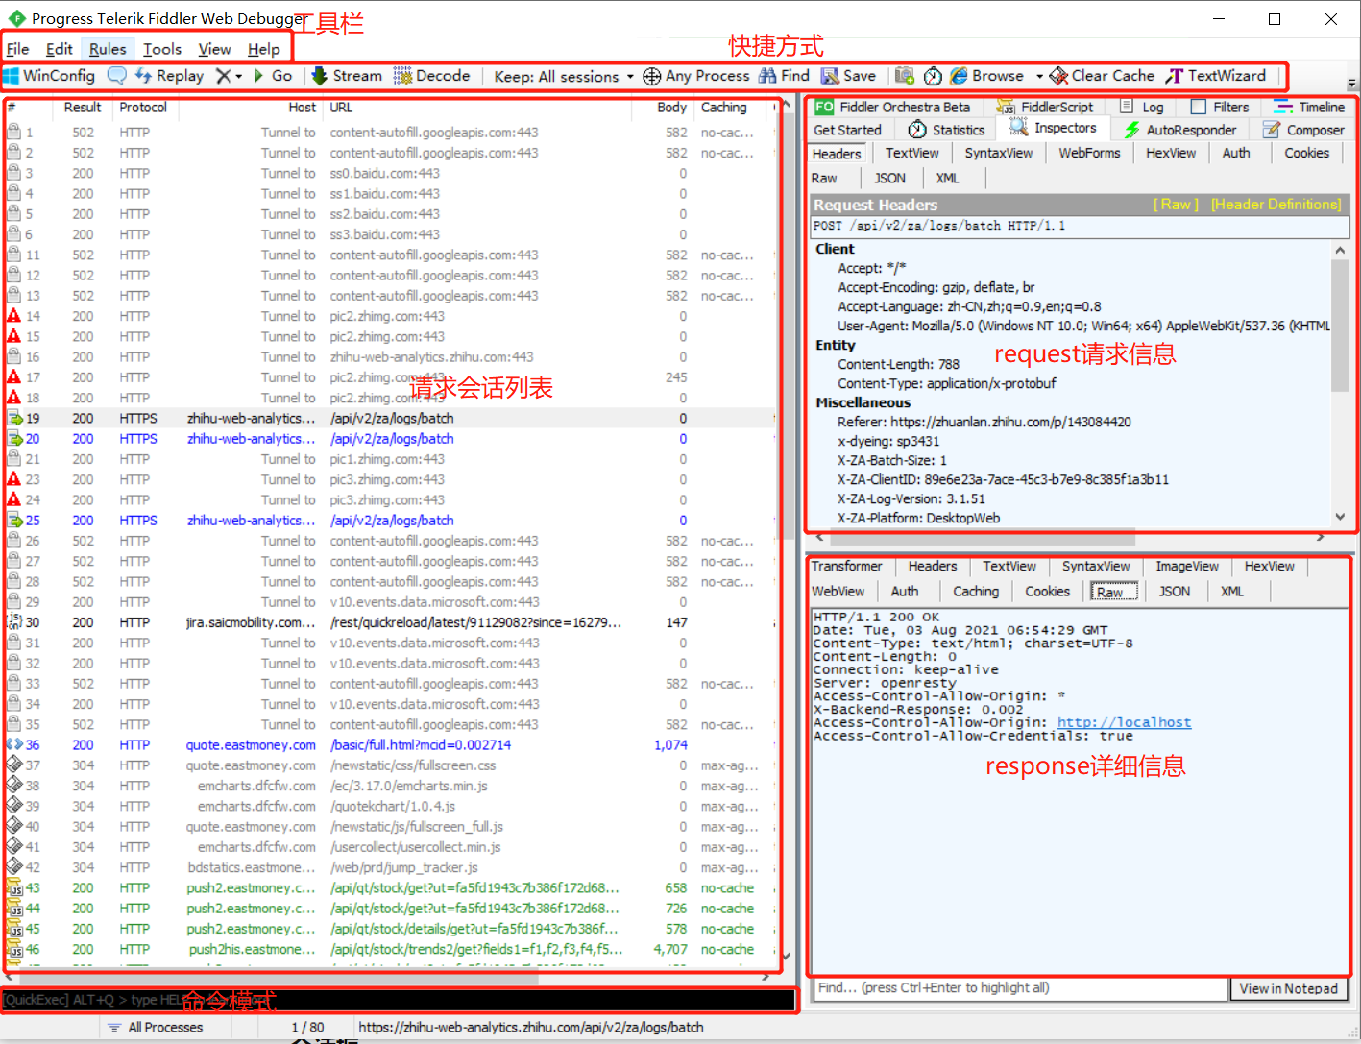Select session 36 quote.eastmoney.com row
Viewport: 1361px width, 1044px height.
click(390, 745)
